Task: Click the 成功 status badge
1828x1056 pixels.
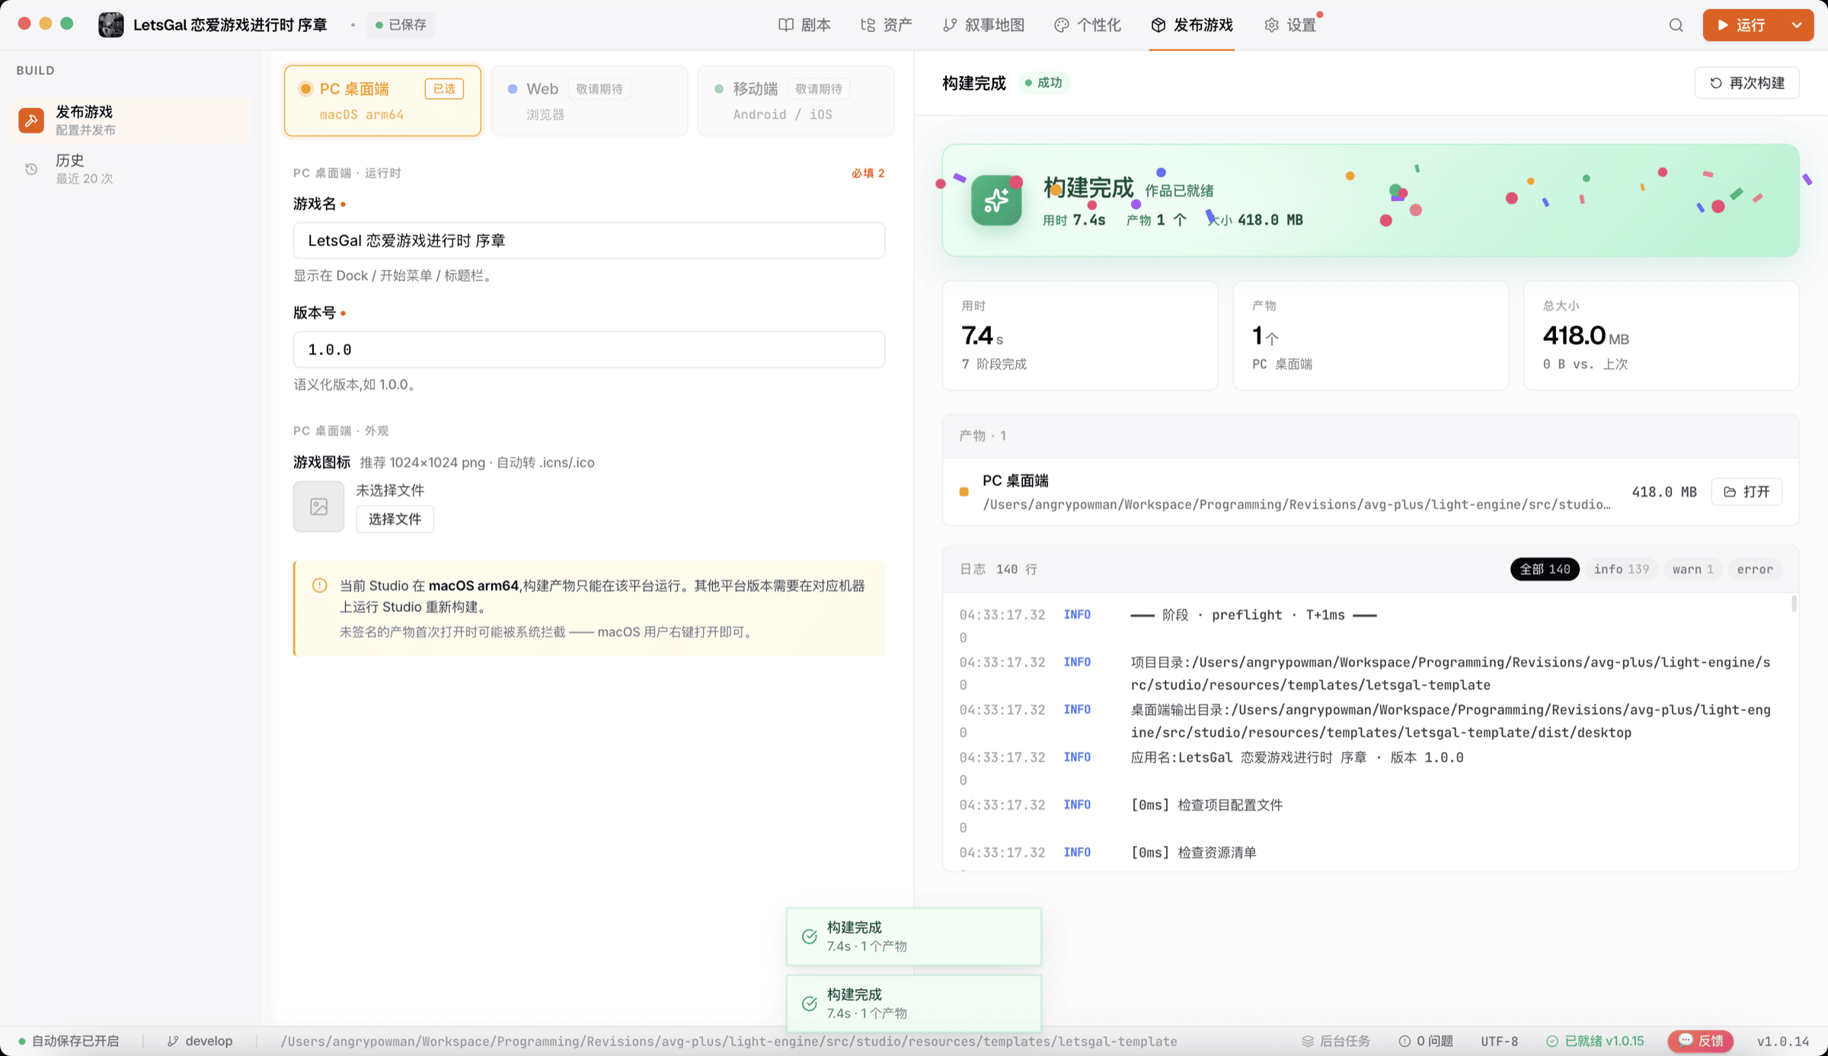Action: (x=1043, y=83)
